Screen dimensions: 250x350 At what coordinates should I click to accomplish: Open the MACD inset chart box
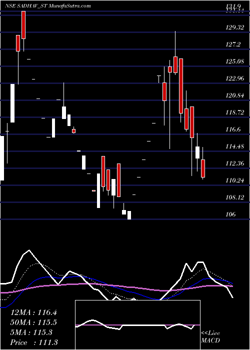coord(137,325)
